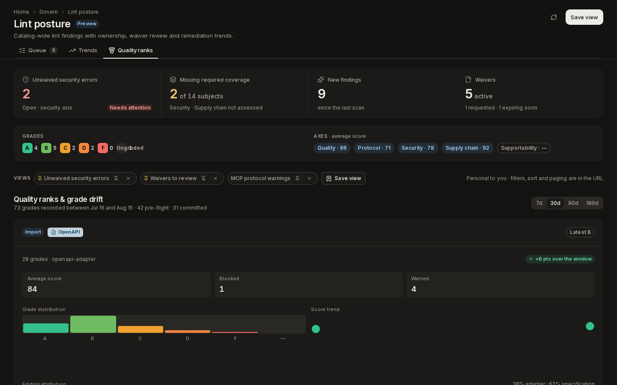
Task: Set the time window to 180d
Action: (592, 203)
